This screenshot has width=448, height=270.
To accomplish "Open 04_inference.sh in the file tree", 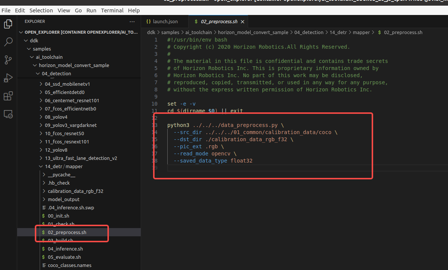I will (65, 249).
